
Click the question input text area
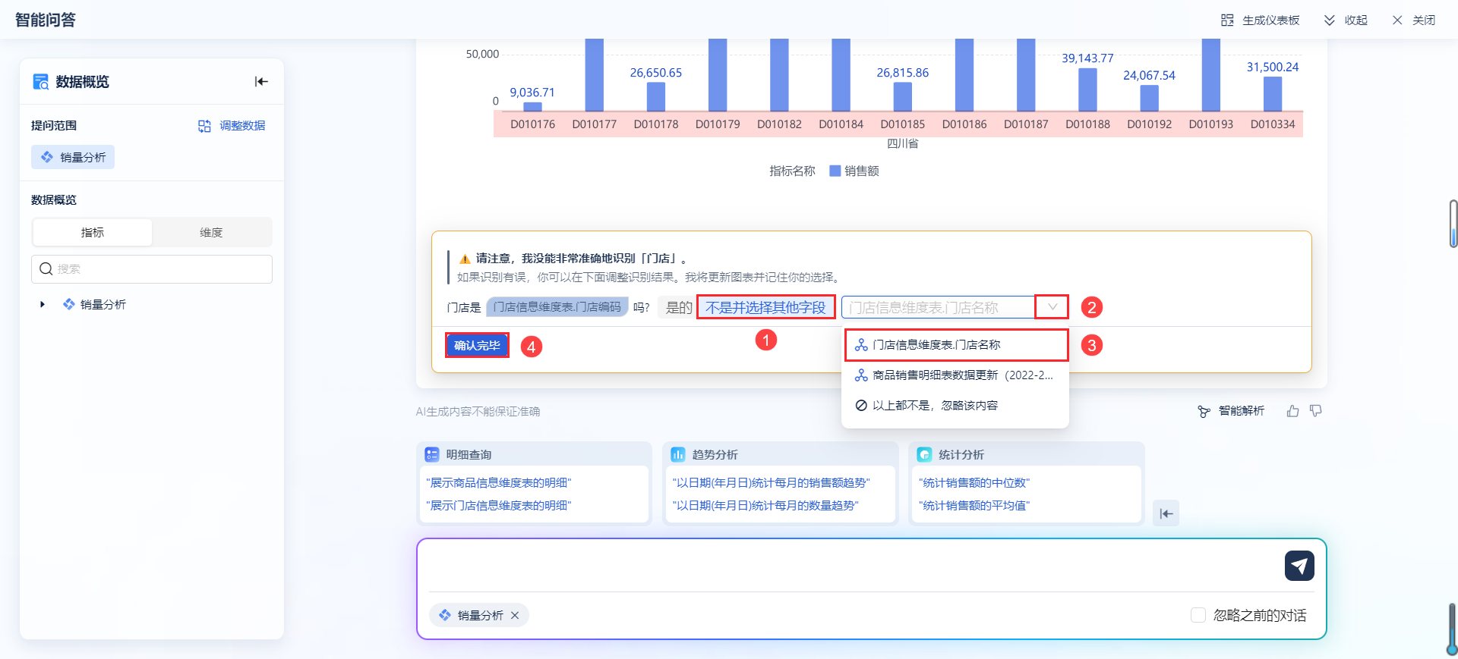tap(850, 566)
